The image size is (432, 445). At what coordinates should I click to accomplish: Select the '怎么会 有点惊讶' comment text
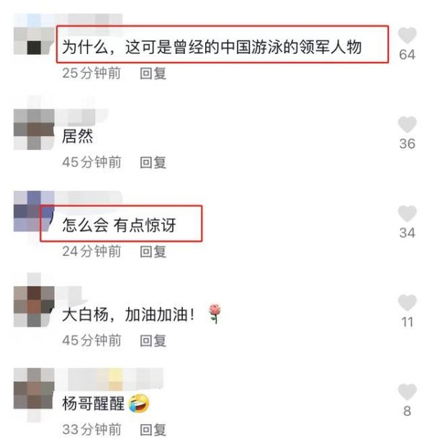tap(119, 225)
